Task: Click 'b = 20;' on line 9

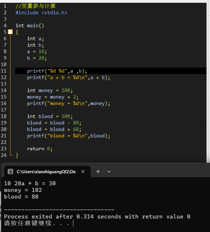Action: pyautogui.click(x=37, y=58)
